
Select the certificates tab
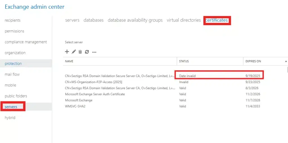(217, 20)
